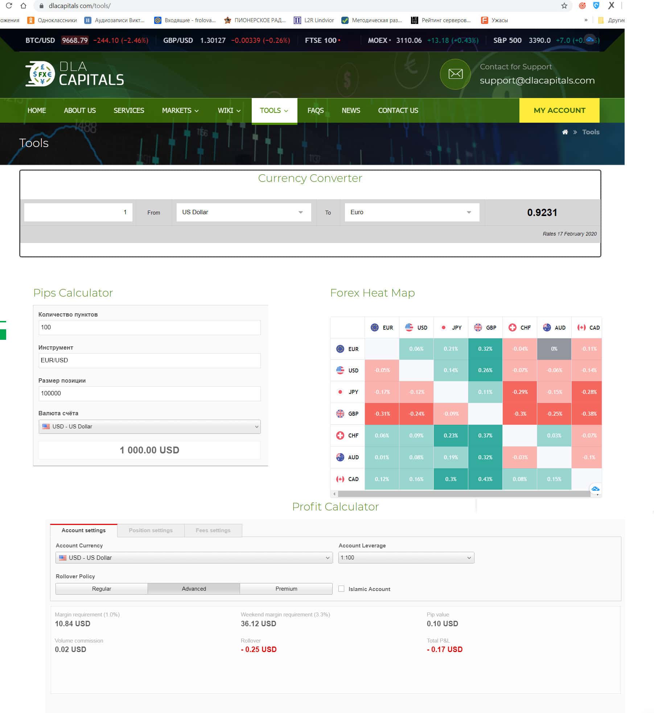This screenshot has width=654, height=713.
Task: Open the To currency dropdown
Action: [412, 212]
